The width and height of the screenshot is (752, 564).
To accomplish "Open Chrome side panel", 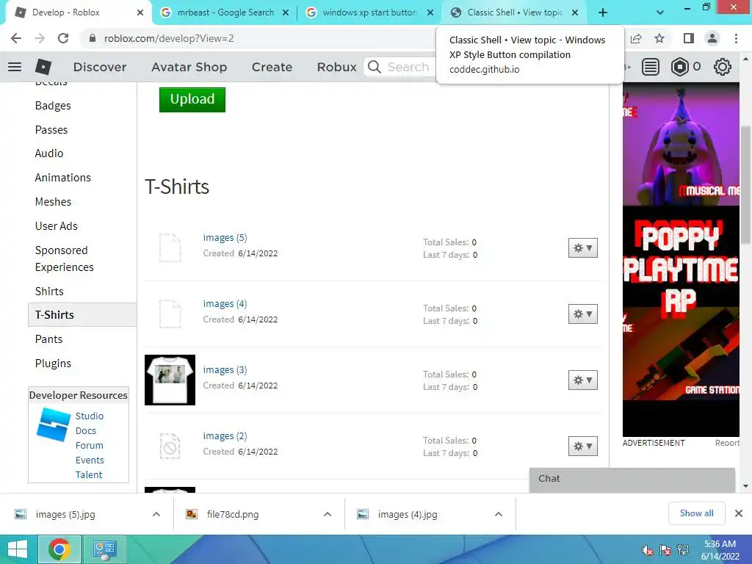I will [689, 38].
